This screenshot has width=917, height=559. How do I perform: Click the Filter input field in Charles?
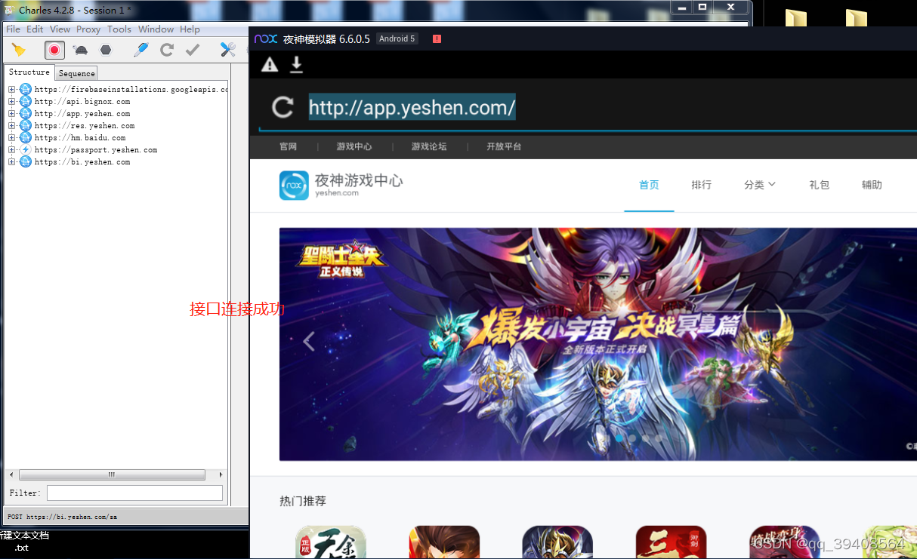coord(134,493)
